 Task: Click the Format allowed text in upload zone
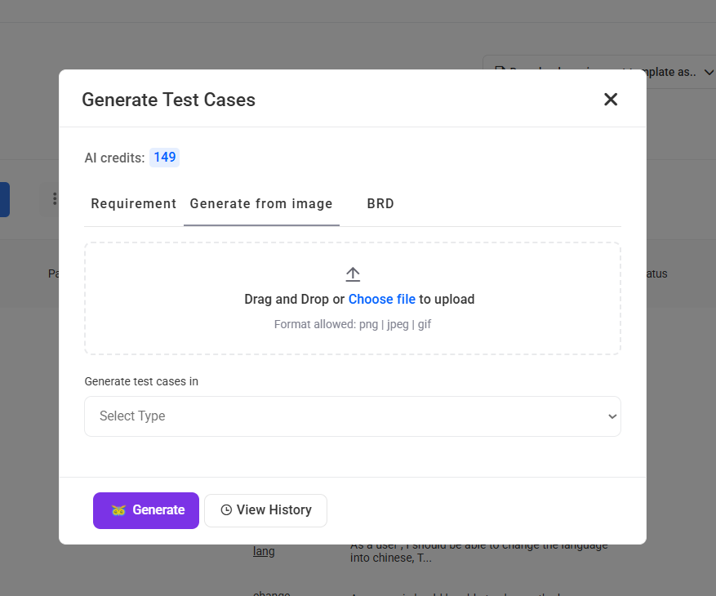tap(353, 324)
